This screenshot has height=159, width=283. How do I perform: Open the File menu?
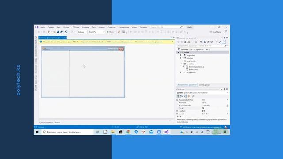tap(42, 27)
